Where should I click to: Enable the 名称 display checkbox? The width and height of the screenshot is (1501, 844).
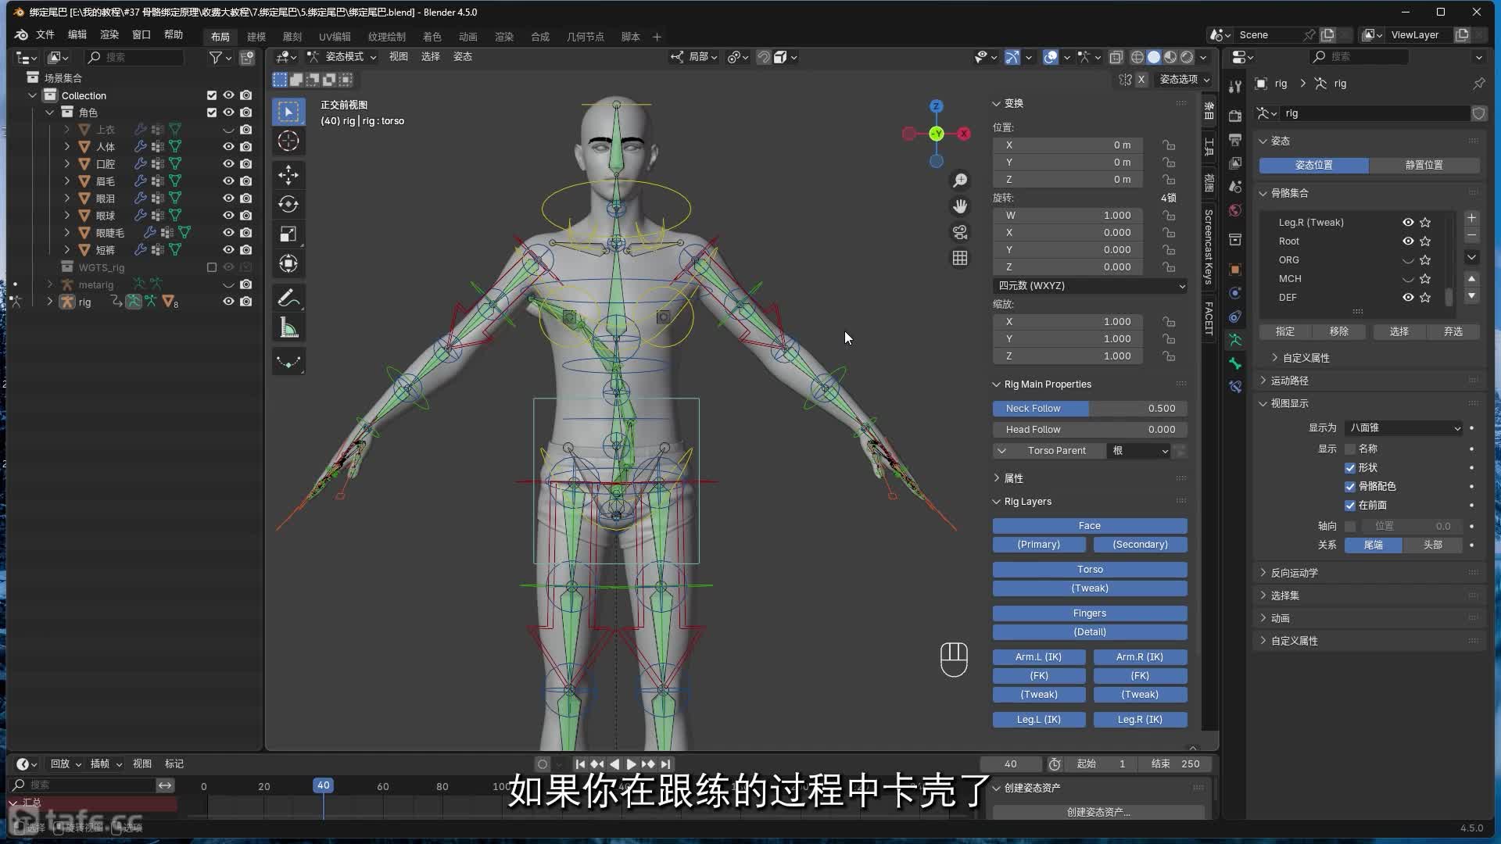1350,449
